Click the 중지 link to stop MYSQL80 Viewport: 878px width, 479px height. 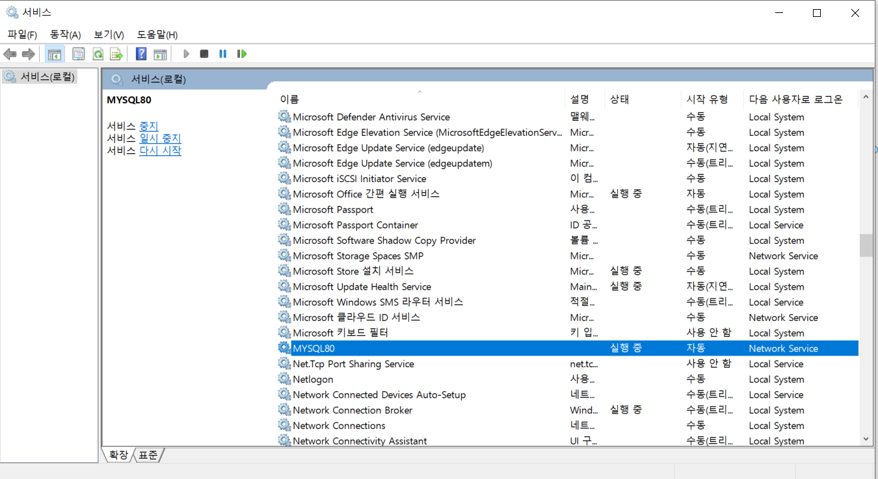pyautogui.click(x=149, y=125)
